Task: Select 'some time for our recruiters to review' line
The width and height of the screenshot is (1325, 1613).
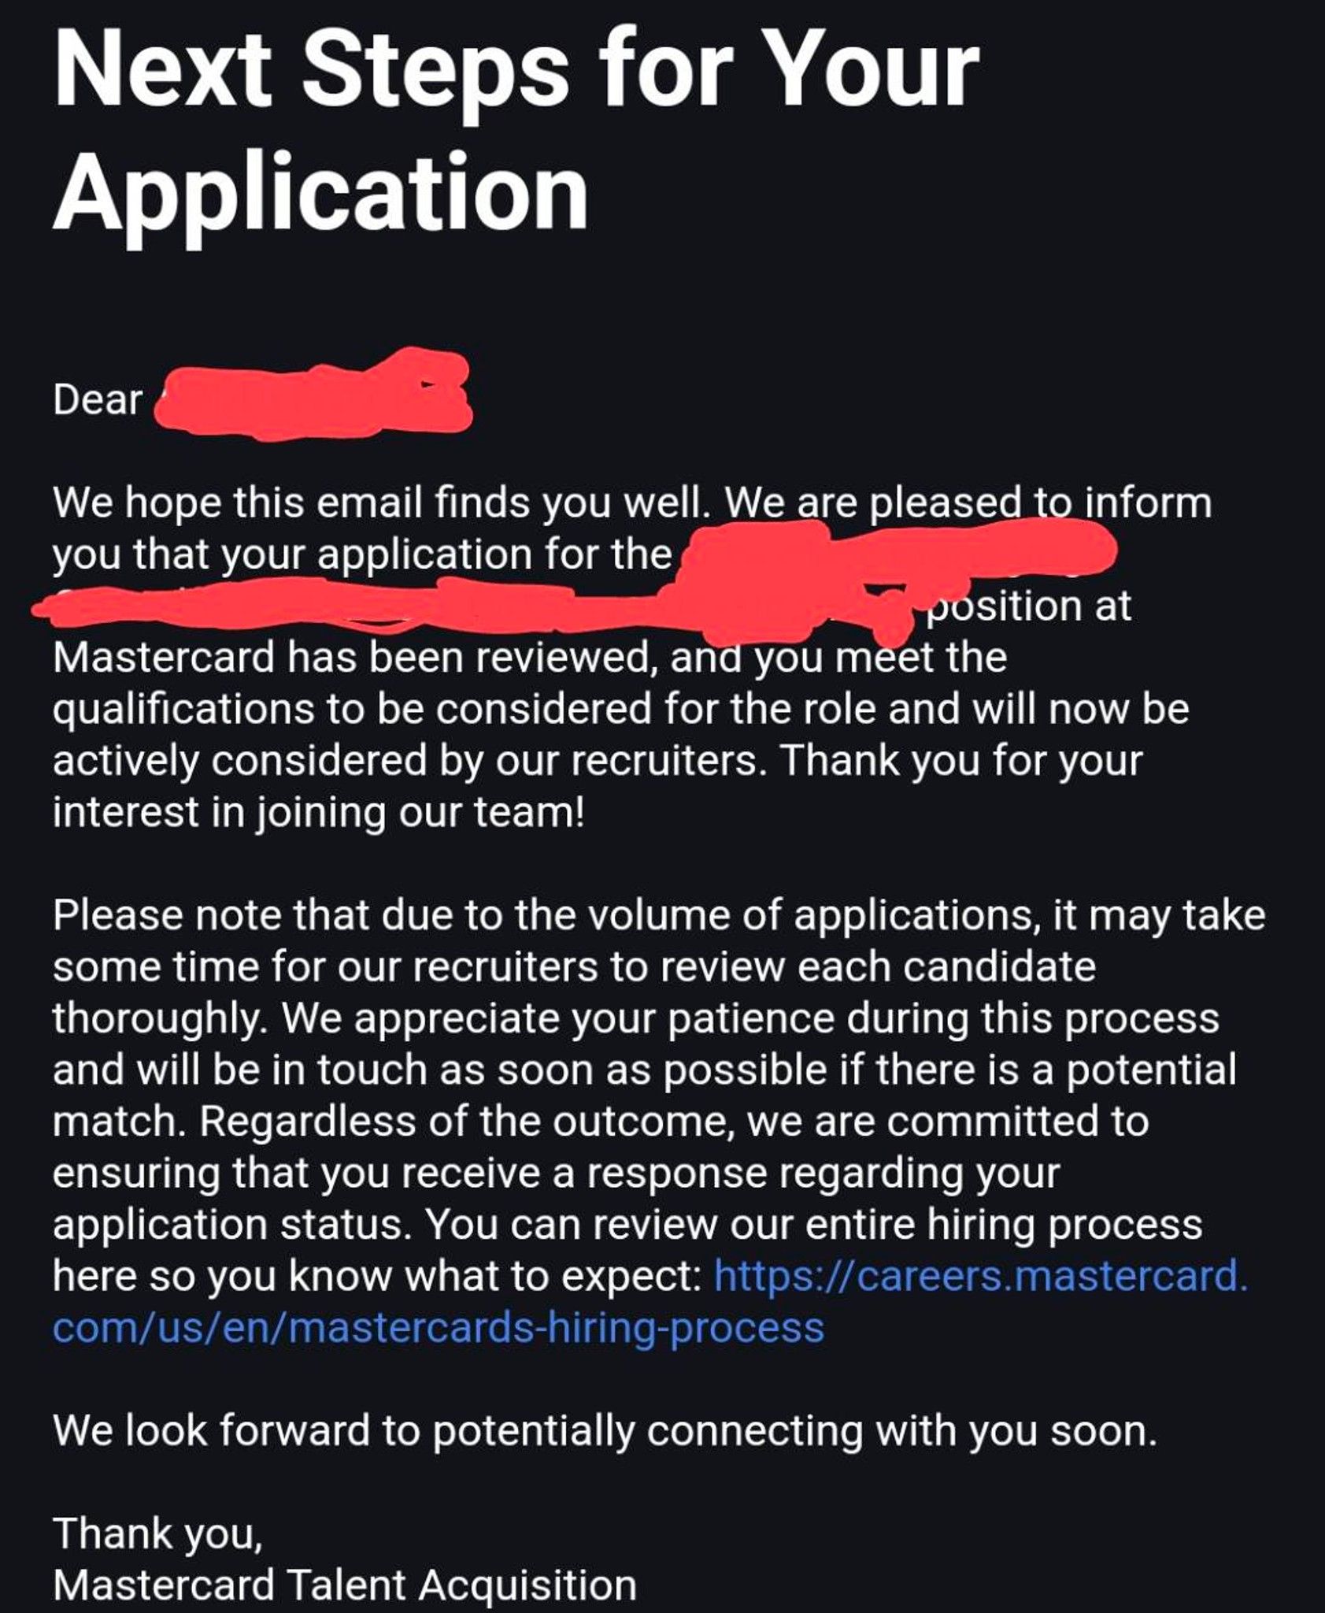Action: 574,967
